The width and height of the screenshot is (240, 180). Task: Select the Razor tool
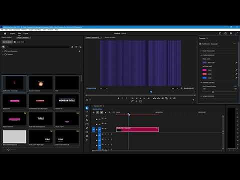tap(87, 120)
